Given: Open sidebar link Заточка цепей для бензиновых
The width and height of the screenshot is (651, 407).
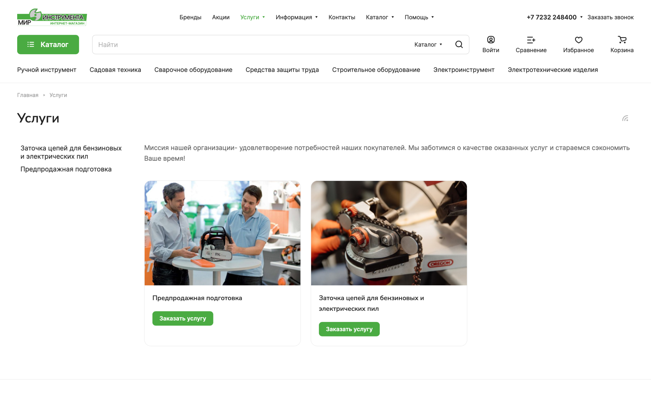Looking at the screenshot, I should [71, 152].
